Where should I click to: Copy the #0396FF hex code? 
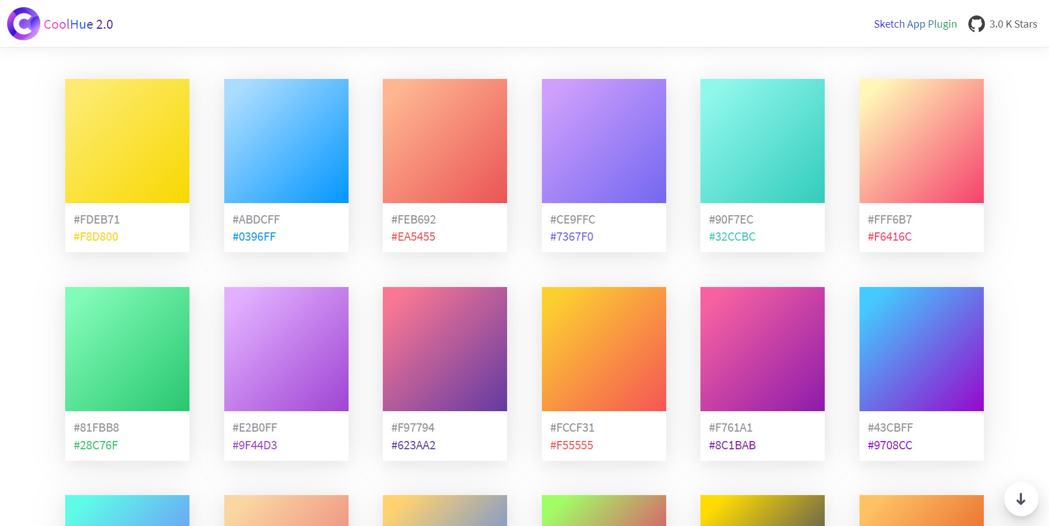click(254, 237)
